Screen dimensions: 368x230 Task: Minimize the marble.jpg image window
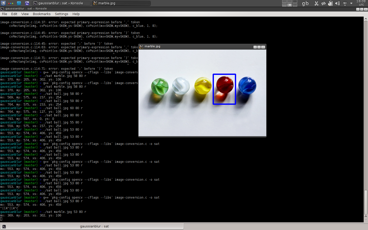pyautogui.click(x=255, y=47)
